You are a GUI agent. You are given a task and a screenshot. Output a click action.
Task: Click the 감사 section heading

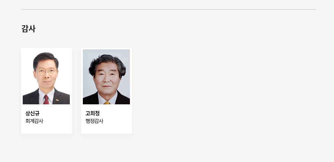28,29
